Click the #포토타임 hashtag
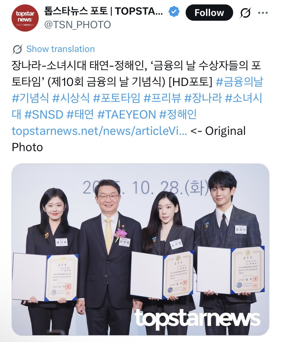 click(x=116, y=98)
